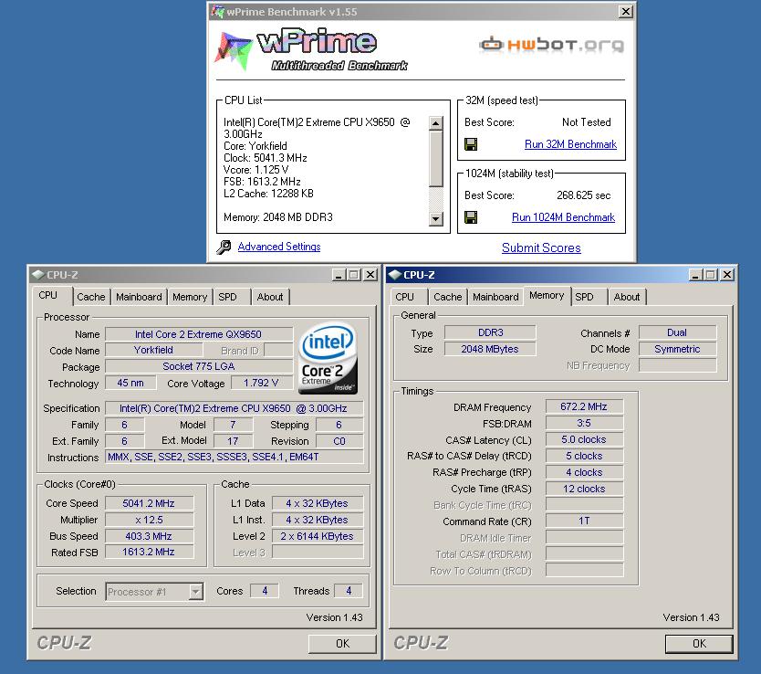Open Memory tab in left CPU-Z window
The height and width of the screenshot is (674, 761).
click(190, 297)
